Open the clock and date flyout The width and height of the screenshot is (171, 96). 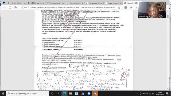point(160,94)
